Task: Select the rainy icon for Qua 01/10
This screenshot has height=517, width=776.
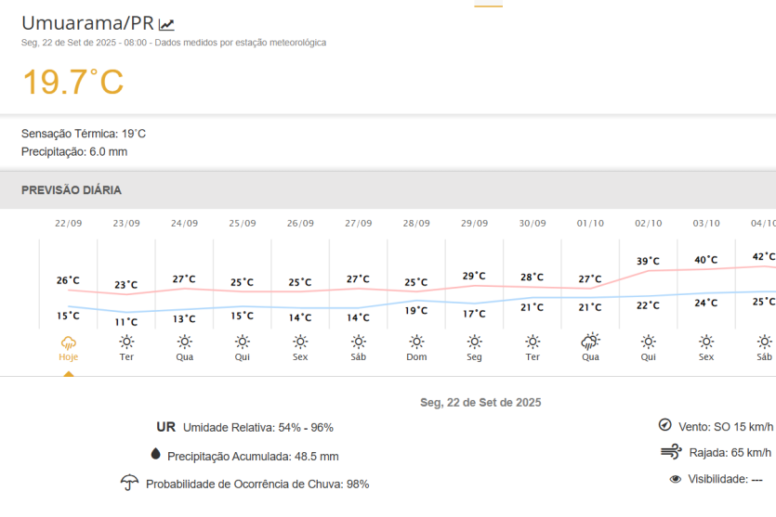Action: (590, 342)
